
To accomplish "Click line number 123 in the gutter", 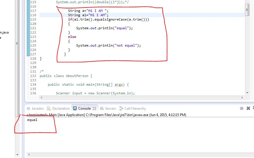I will click(33, 37).
